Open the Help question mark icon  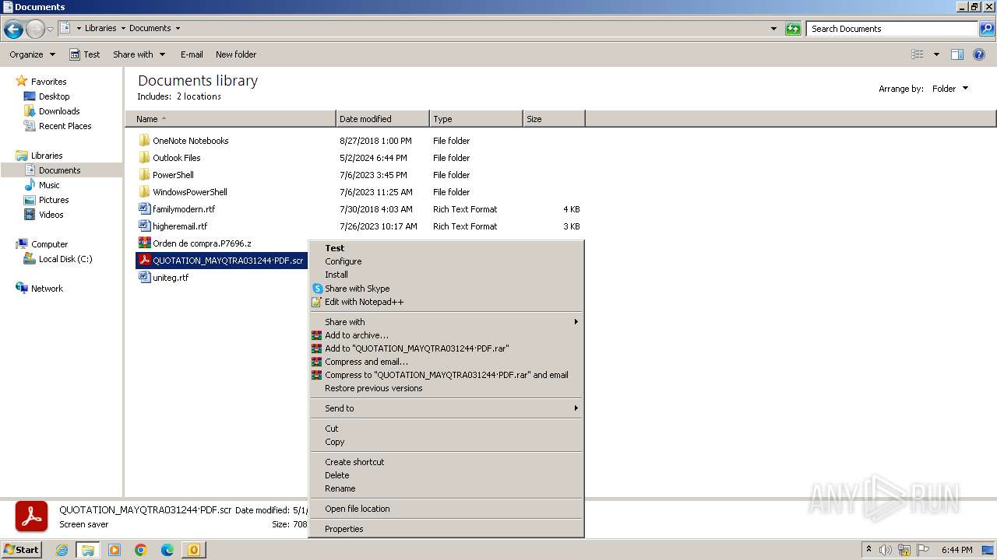pyautogui.click(x=979, y=54)
